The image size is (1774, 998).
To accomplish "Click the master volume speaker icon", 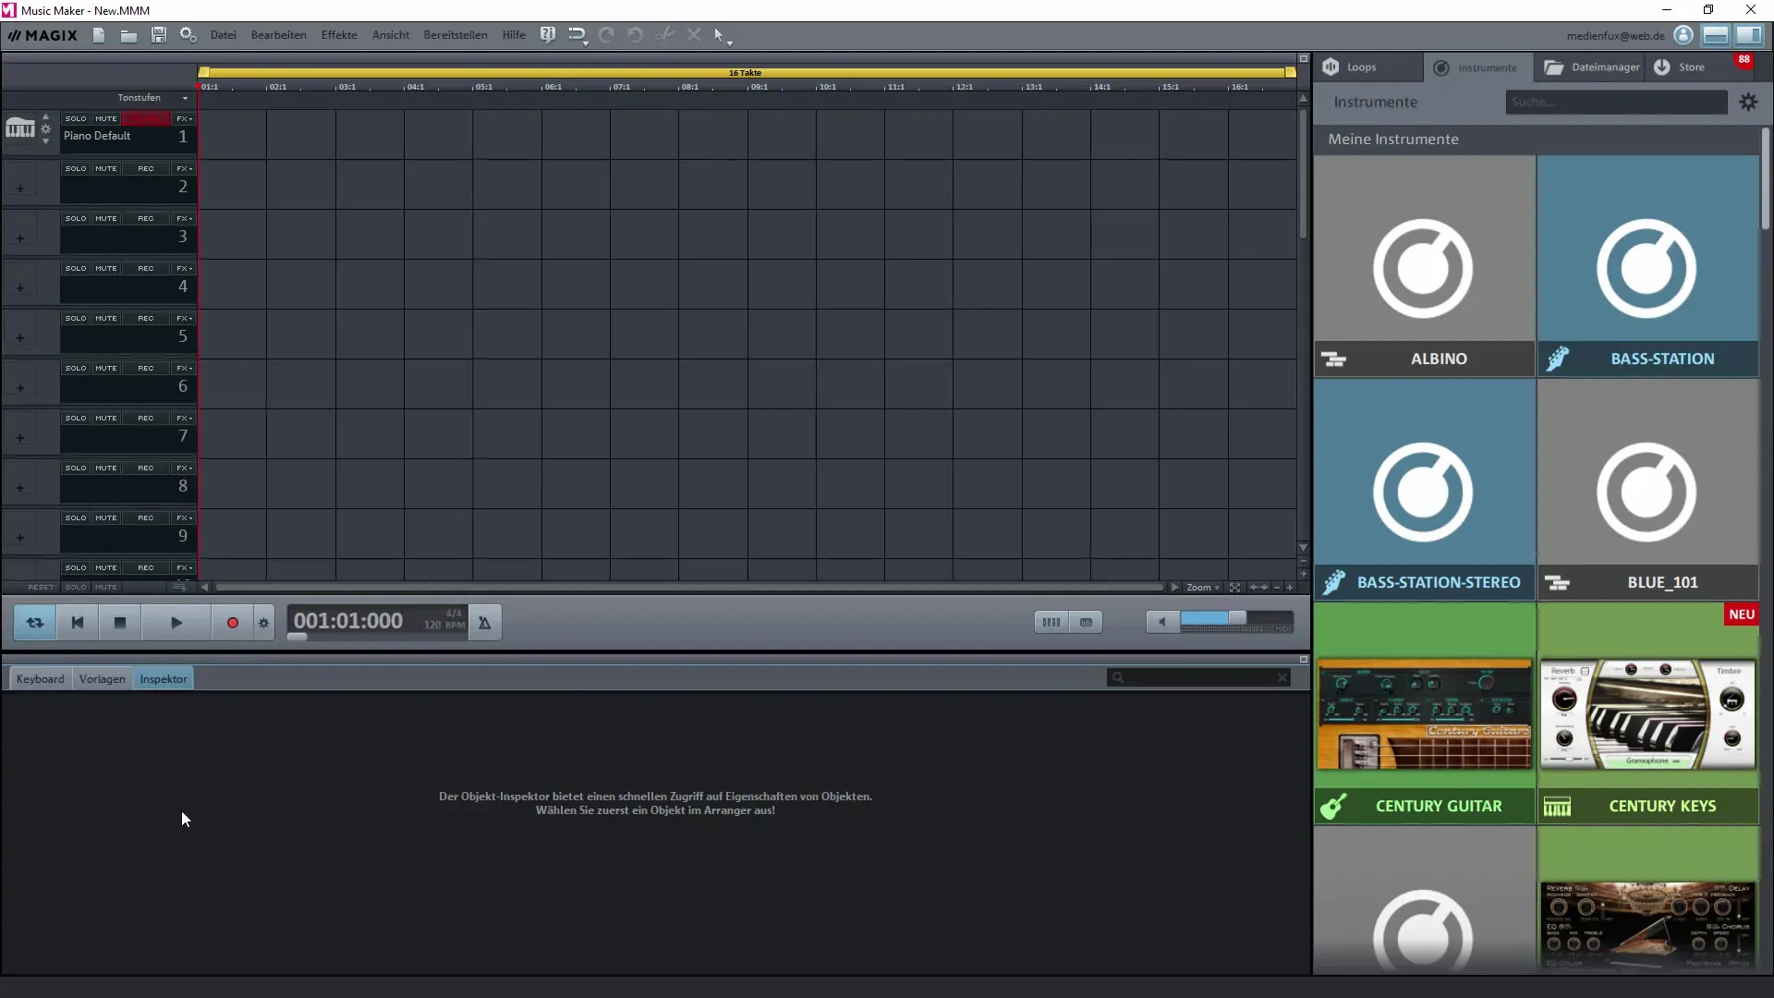I will (1162, 623).
